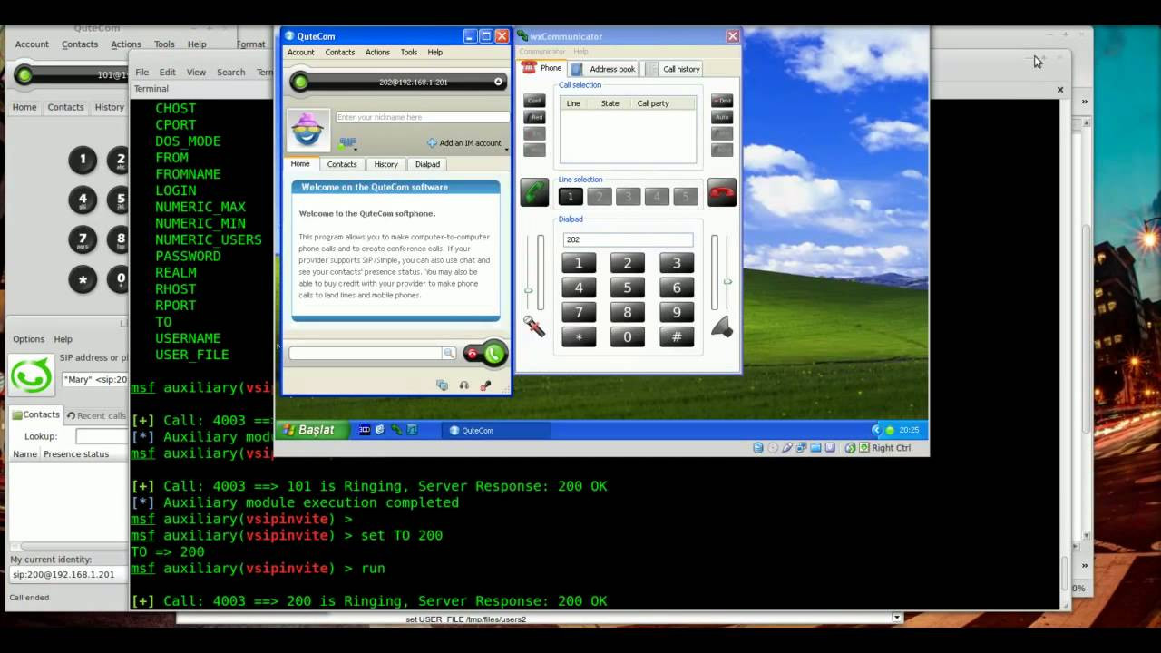Viewport: 1161px width, 653px height.
Task: Toggle the Auto answer button
Action: point(722,117)
